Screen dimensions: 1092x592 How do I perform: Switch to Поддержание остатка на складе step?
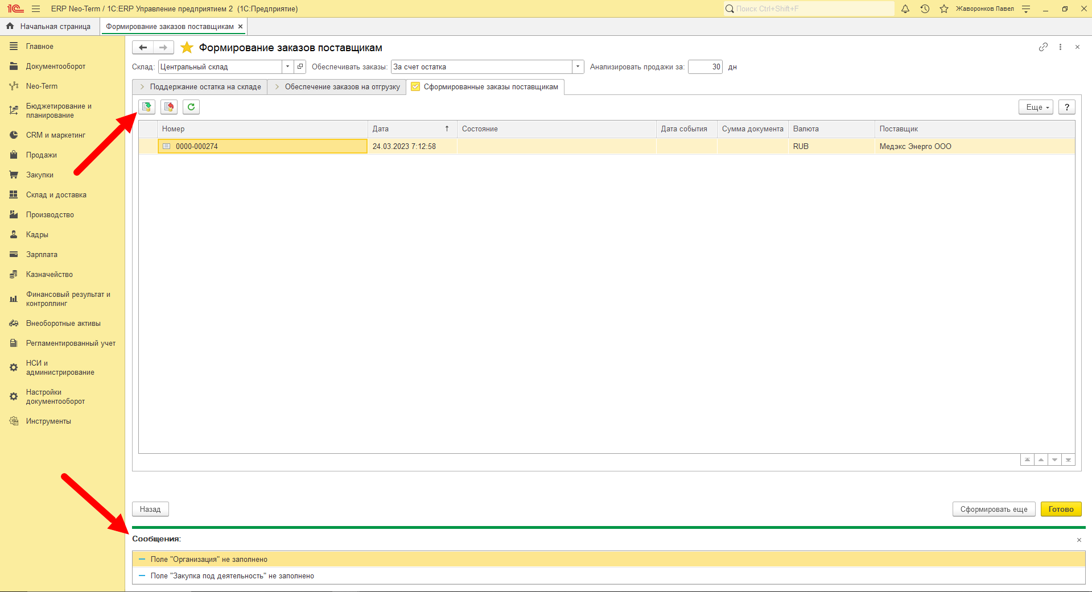click(x=200, y=87)
